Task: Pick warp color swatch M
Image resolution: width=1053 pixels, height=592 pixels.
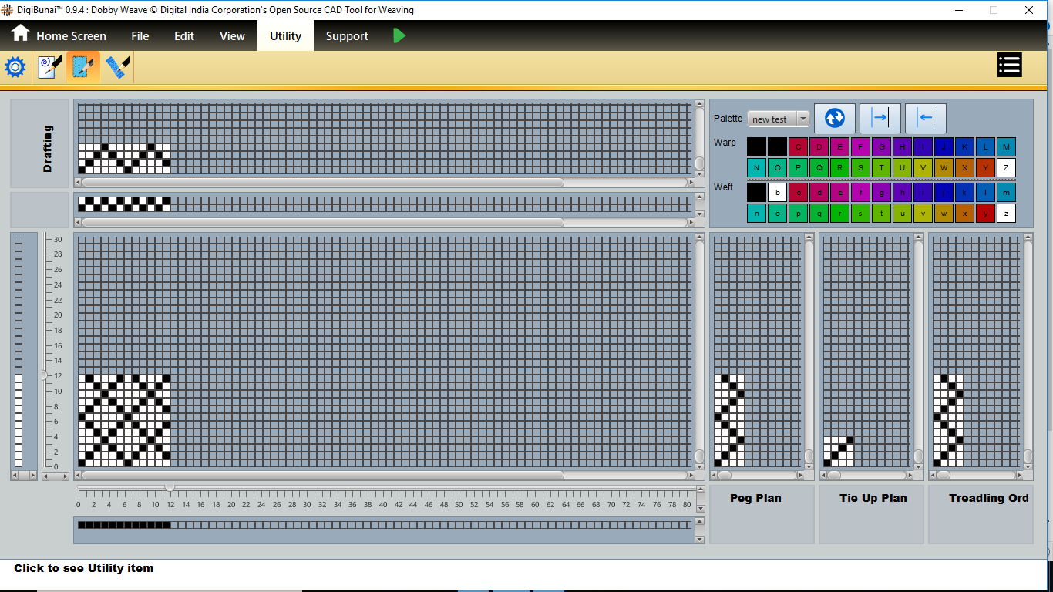Action: pos(1006,146)
